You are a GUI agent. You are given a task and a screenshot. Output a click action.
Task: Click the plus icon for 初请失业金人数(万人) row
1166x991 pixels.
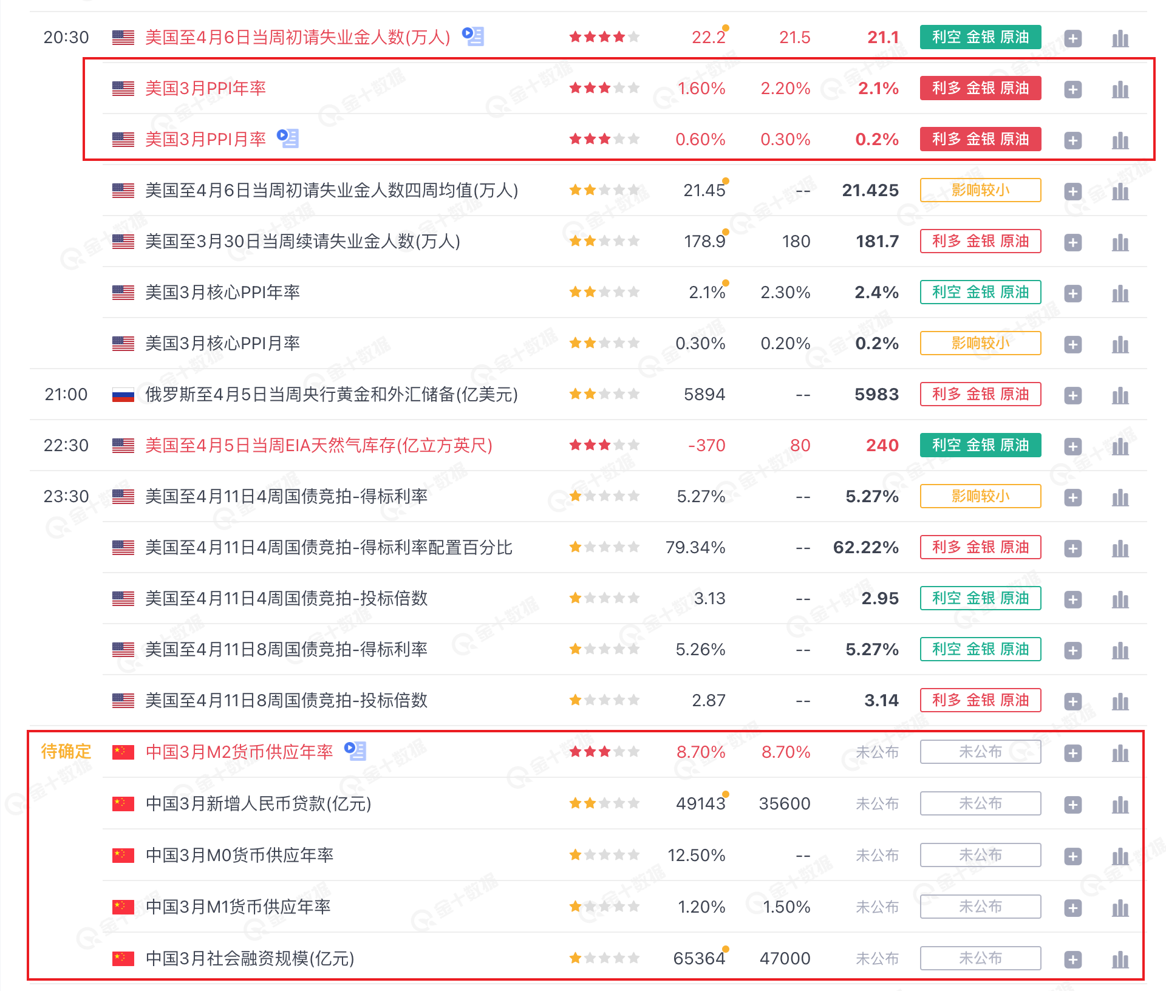1073,39
